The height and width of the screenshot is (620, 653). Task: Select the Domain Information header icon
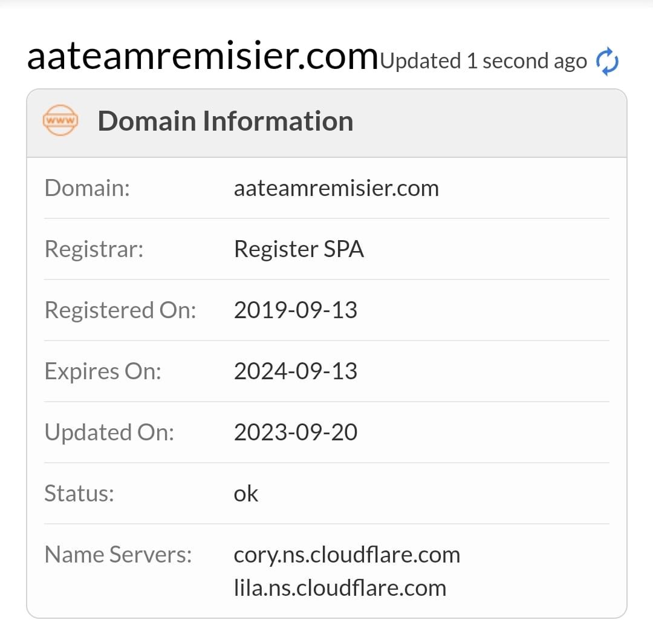(60, 120)
